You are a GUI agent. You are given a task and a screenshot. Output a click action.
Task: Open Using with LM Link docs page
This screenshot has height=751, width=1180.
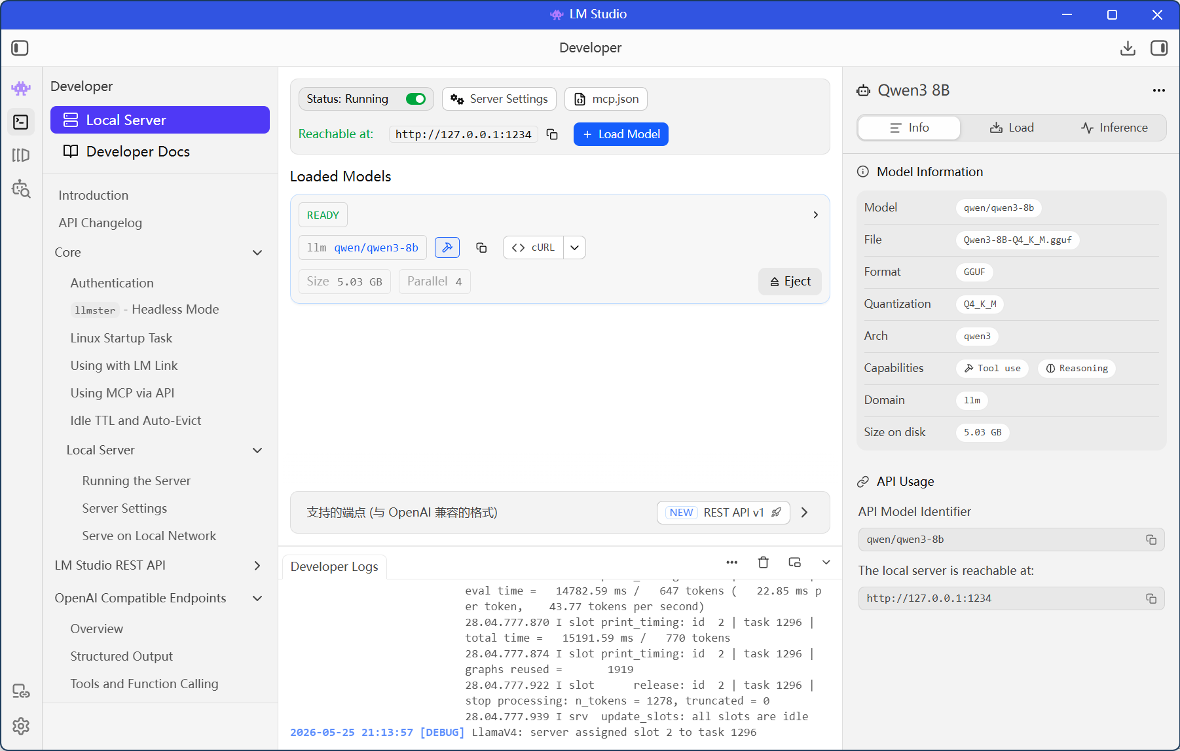(x=124, y=365)
